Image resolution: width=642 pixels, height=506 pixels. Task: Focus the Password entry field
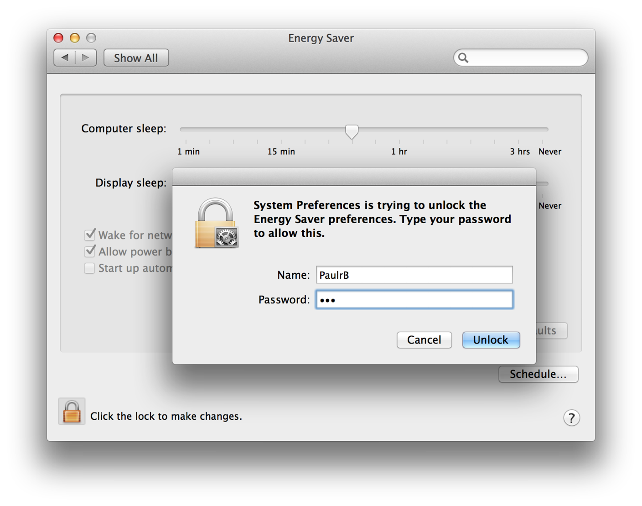414,299
